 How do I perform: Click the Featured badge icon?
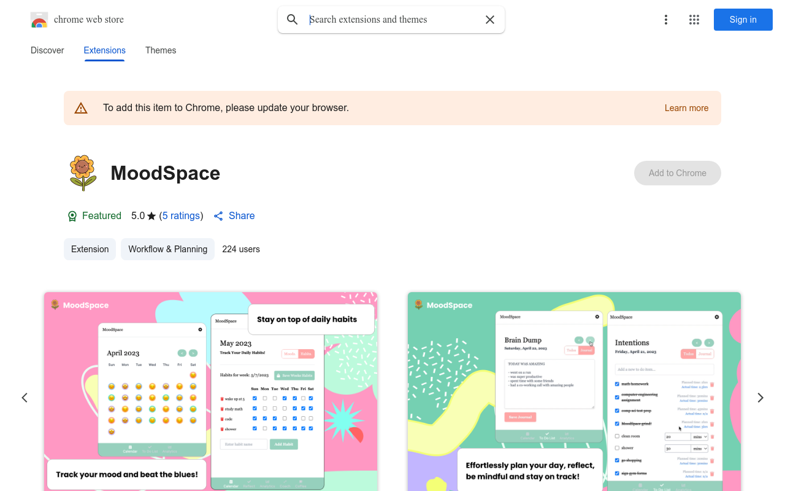coord(72,216)
